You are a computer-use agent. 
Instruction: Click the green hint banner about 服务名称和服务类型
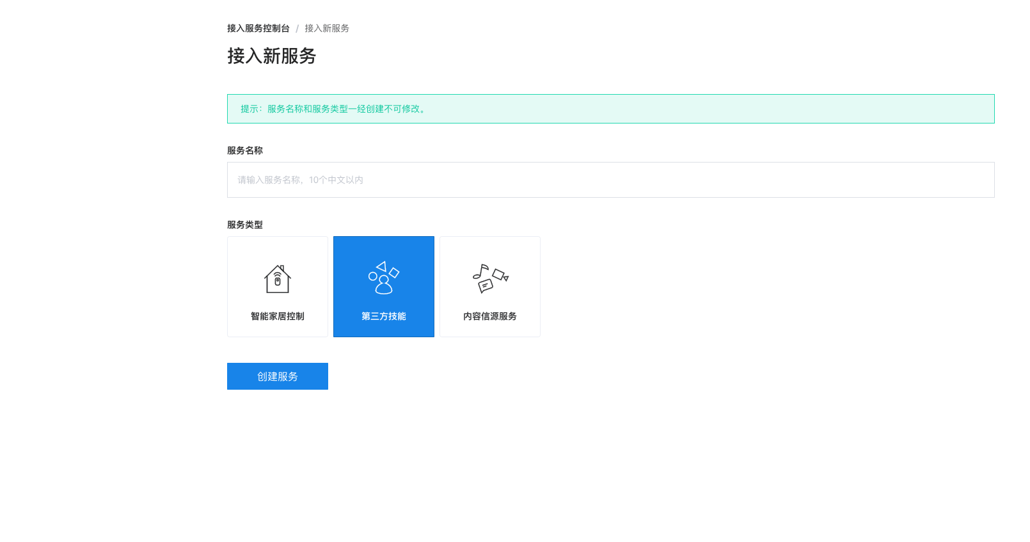pyautogui.click(x=610, y=109)
